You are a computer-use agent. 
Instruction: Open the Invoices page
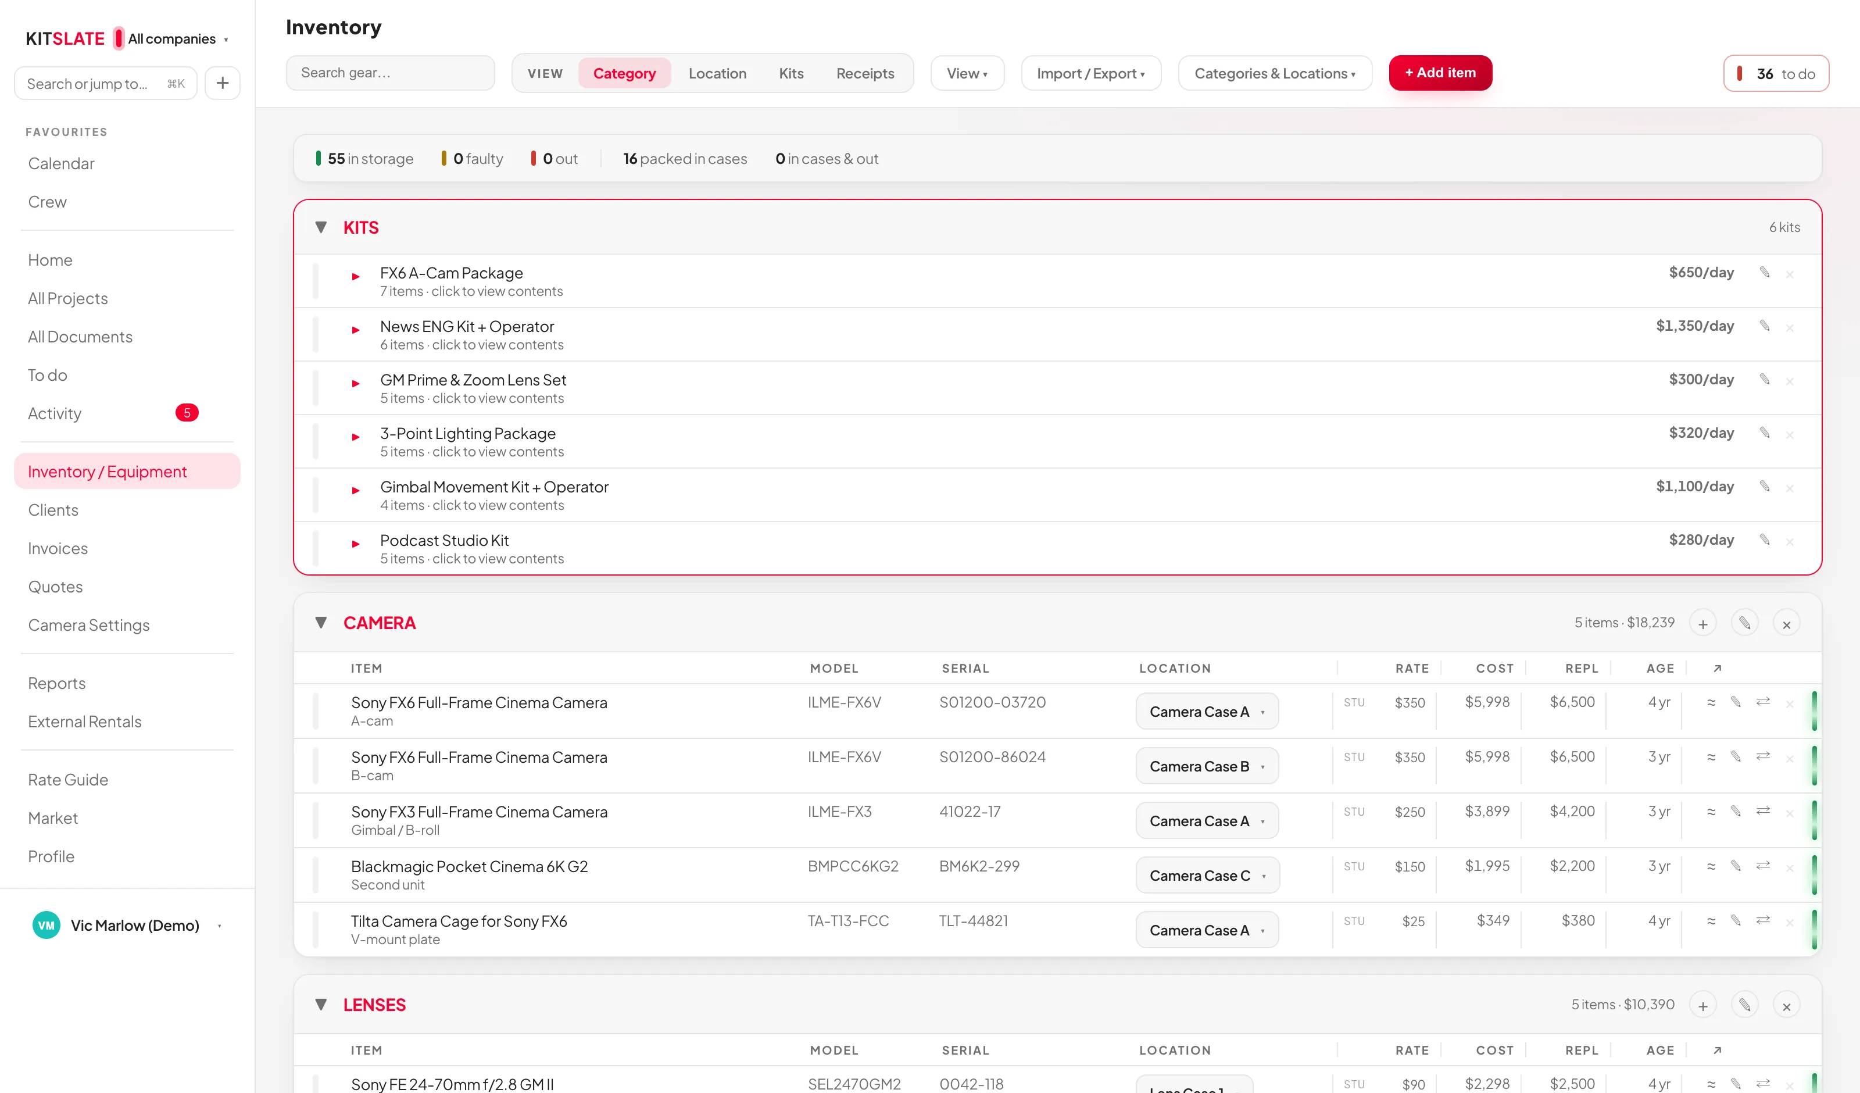(58, 548)
